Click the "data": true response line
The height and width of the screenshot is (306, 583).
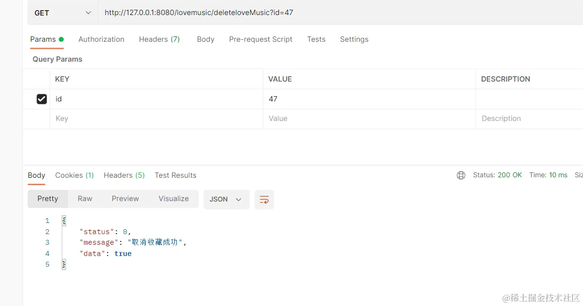[x=105, y=254]
